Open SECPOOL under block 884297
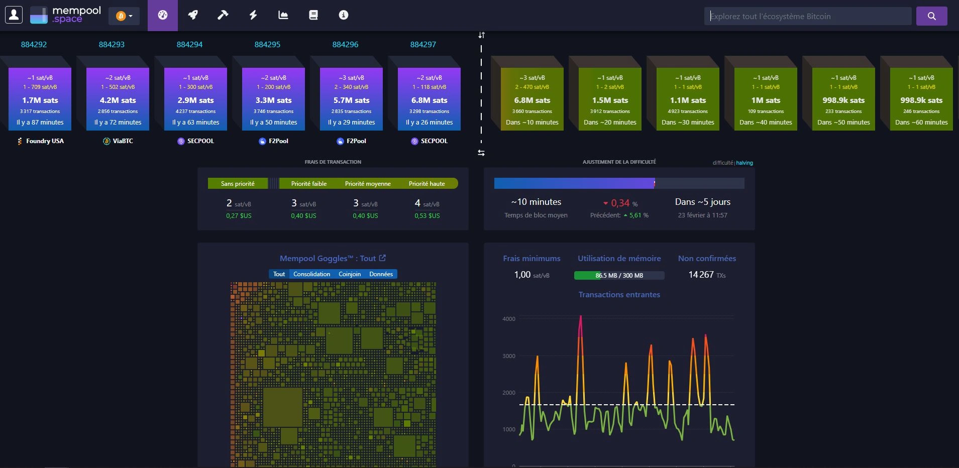Viewport: 959px width, 468px height. (x=430, y=141)
